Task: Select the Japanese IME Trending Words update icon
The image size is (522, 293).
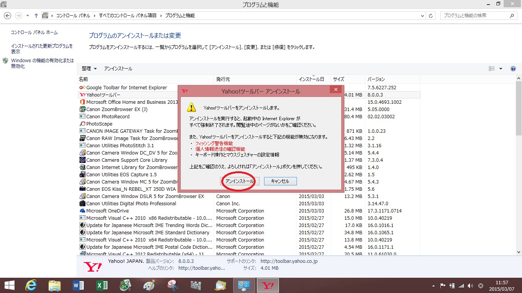Action: pos(82,225)
